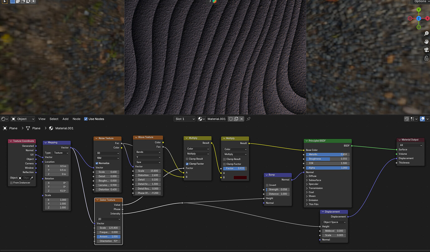Duplicate Material.001 with the new material icon
Screen dimensions: 430x252
point(236,119)
